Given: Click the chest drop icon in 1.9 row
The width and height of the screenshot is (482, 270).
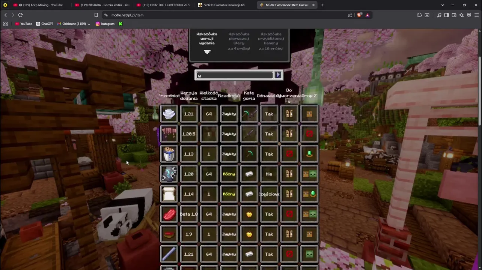Looking at the screenshot, I should 309,234.
